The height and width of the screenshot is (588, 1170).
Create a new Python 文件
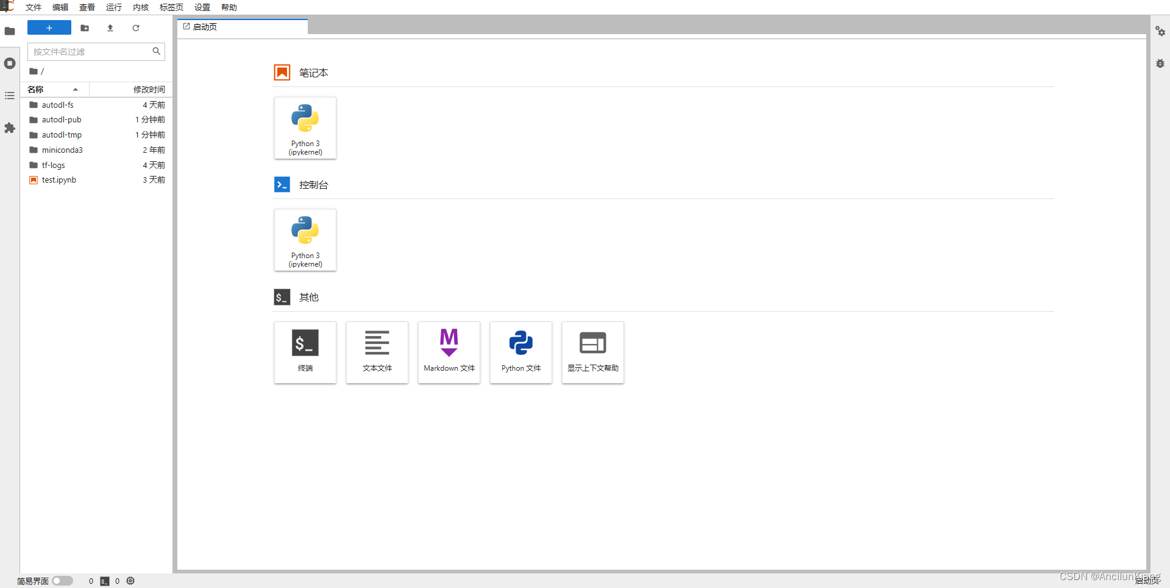[521, 352]
